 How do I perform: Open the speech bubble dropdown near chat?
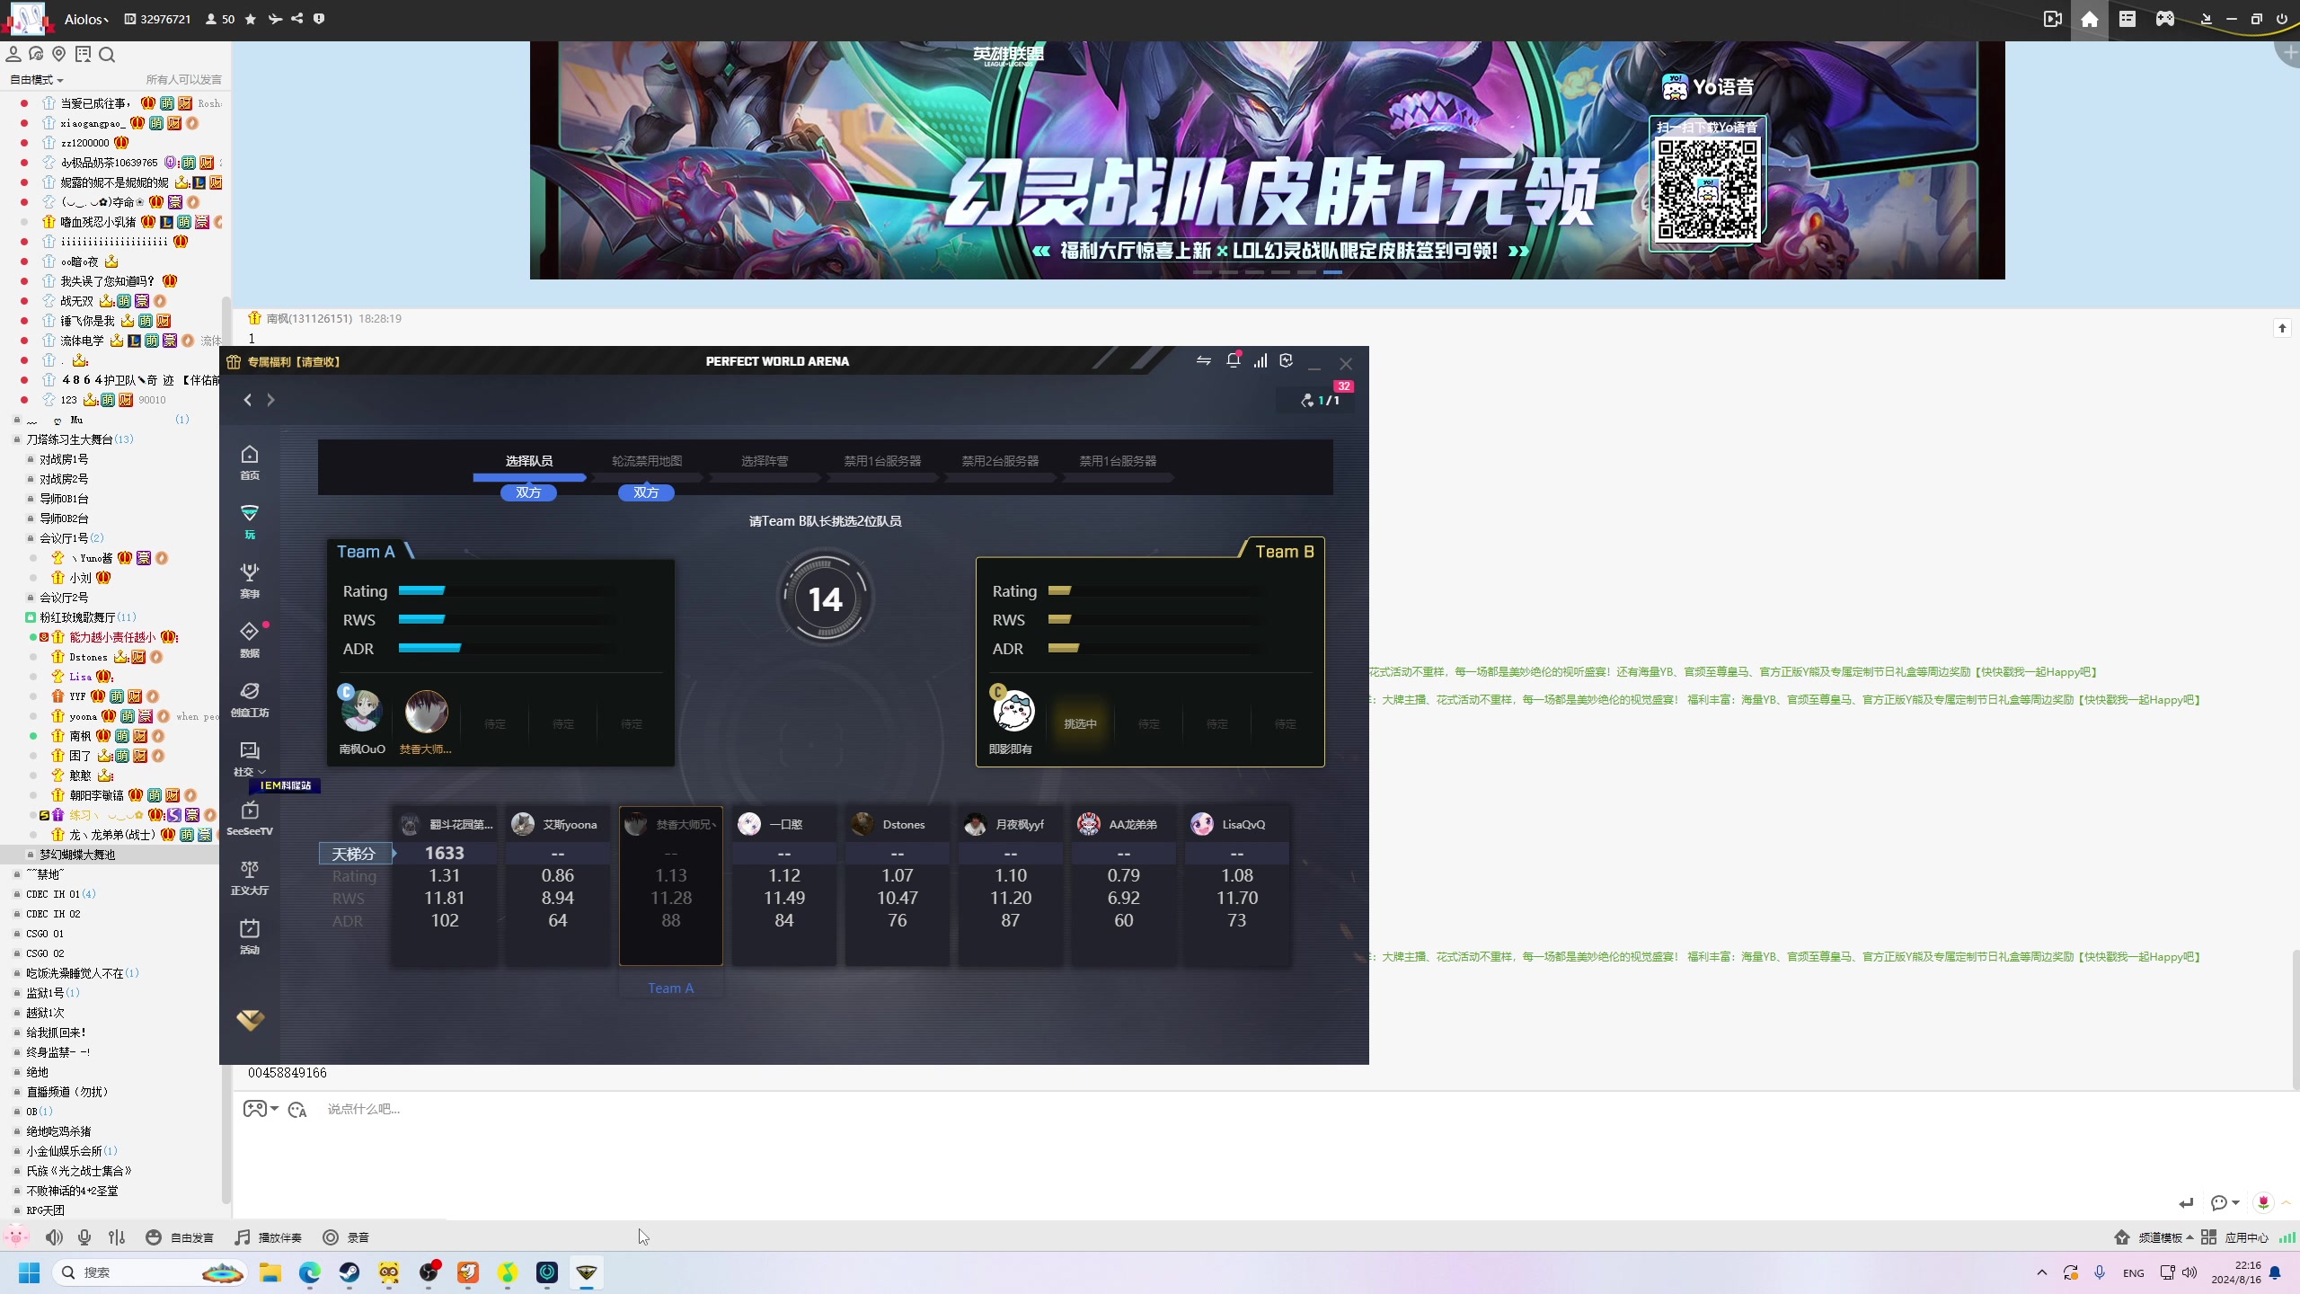tap(2225, 1202)
